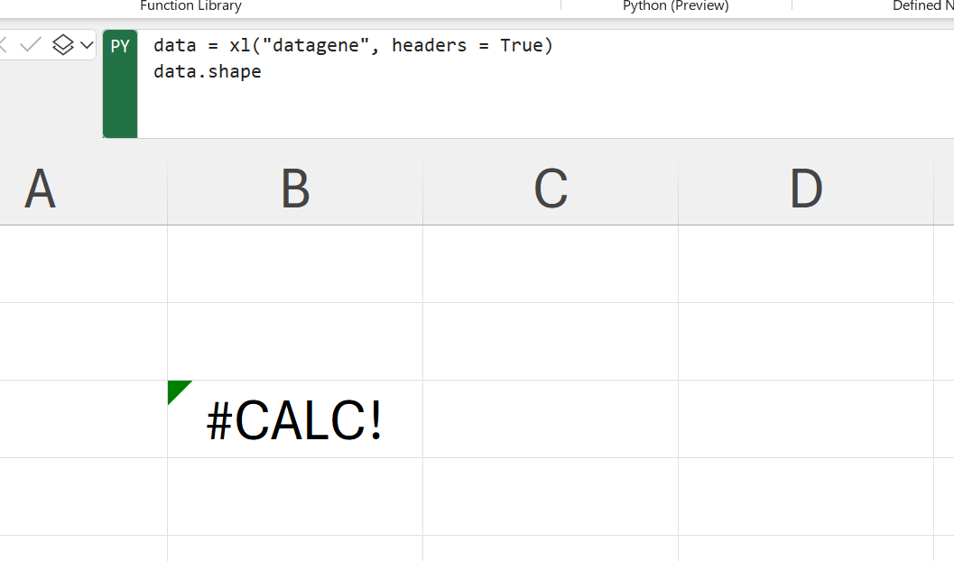Screen dimensions: 954x561
Task: Select column C header
Action: (x=551, y=189)
